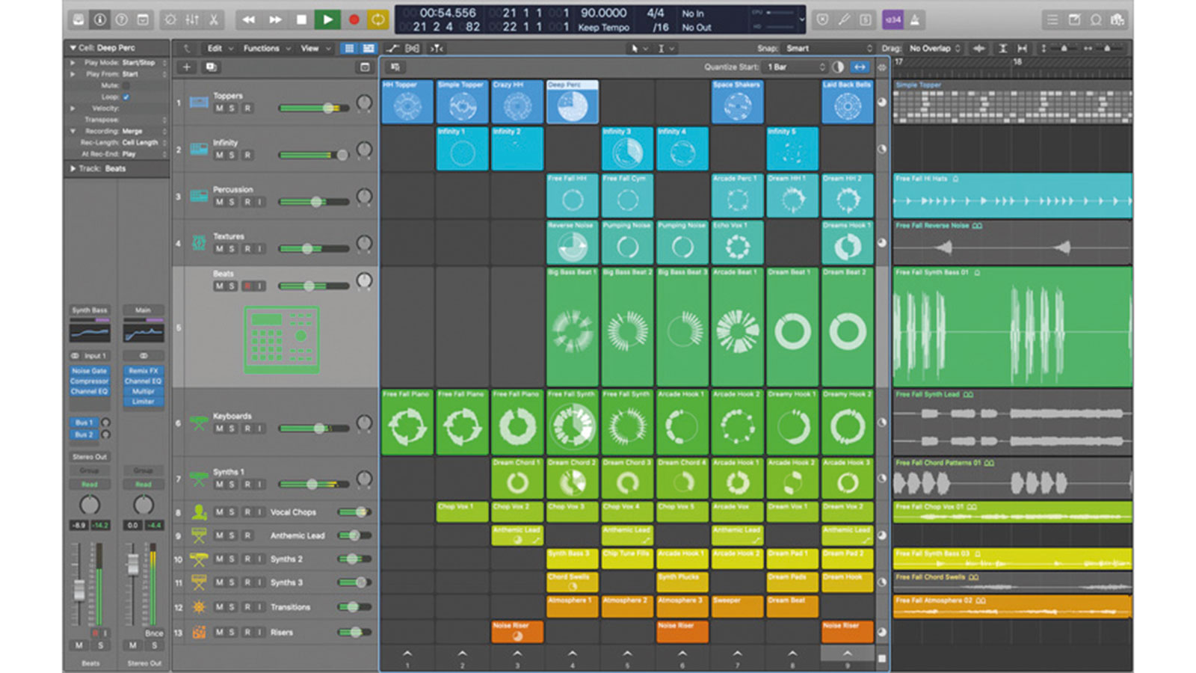Click the Stereo Out output slot
1196x673 pixels.
(x=90, y=457)
